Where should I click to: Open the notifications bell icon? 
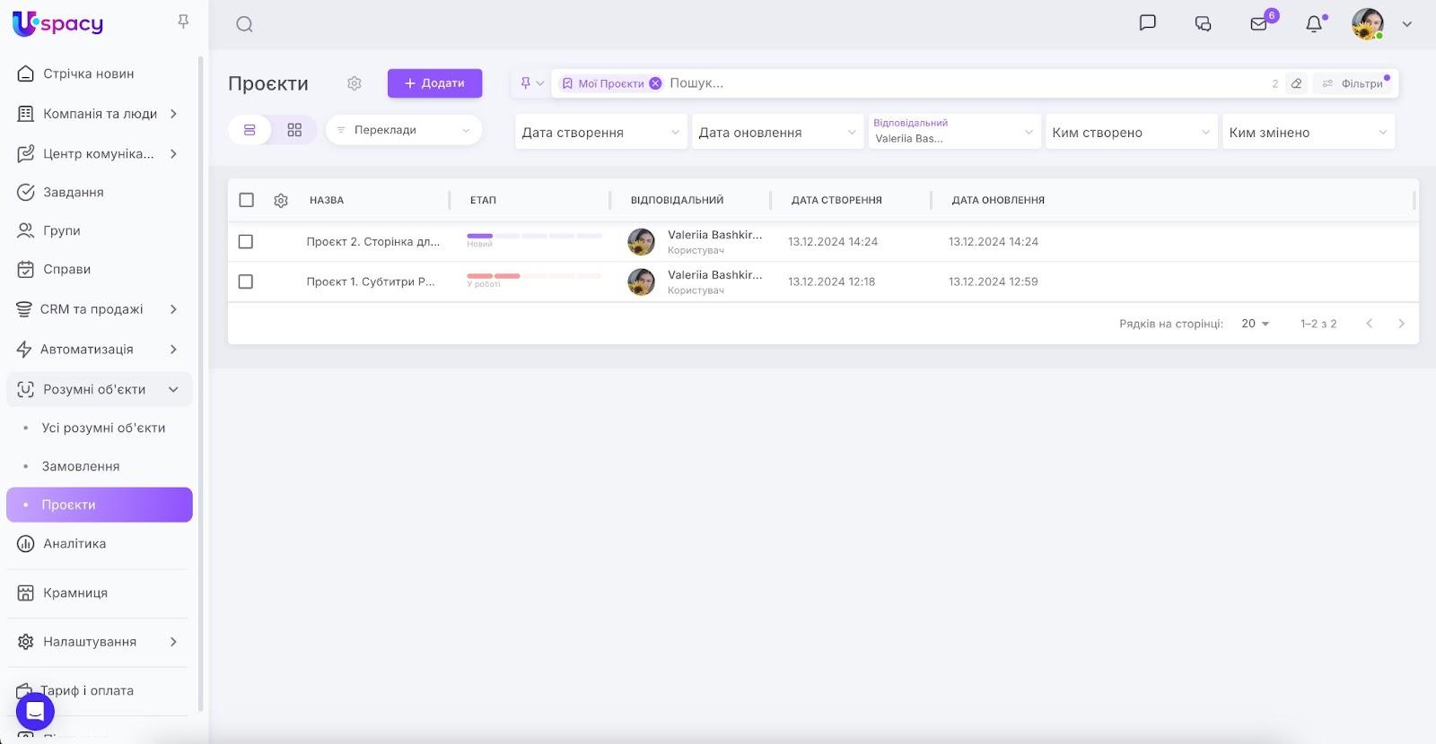pyautogui.click(x=1314, y=24)
